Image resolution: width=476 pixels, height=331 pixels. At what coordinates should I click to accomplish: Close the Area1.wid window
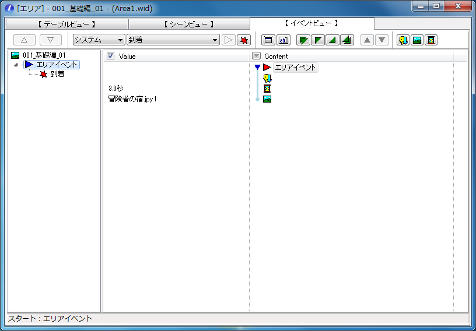[x=458, y=6]
